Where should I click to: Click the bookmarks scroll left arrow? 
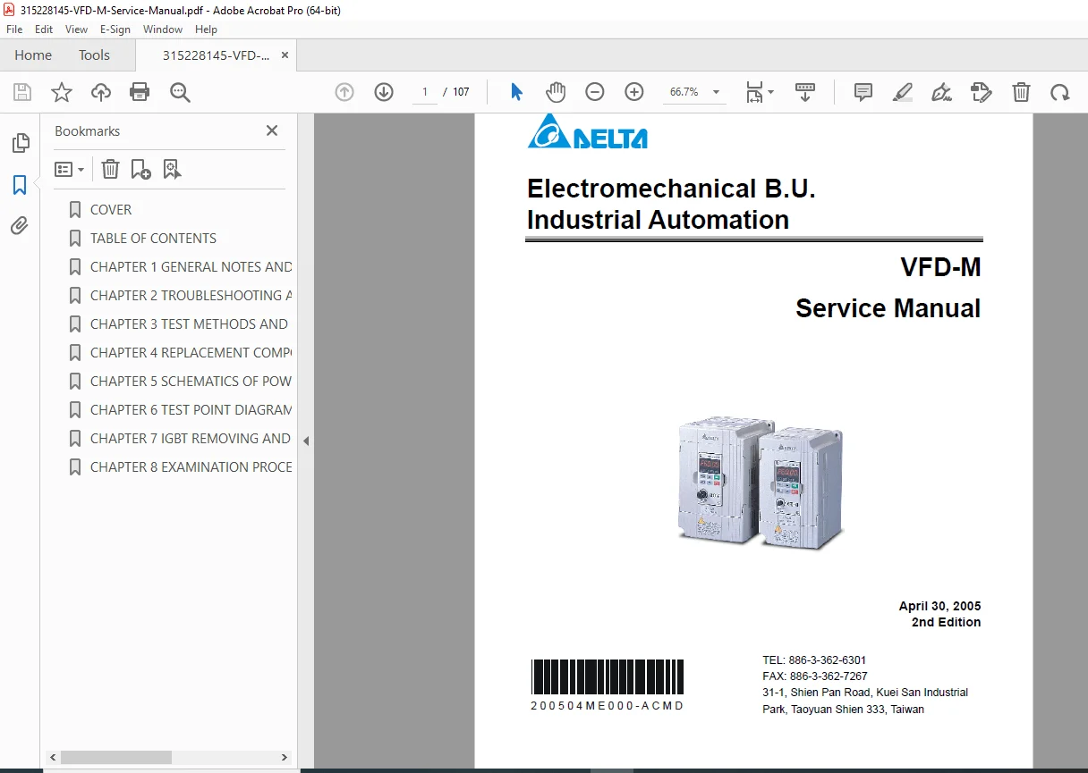[53, 757]
